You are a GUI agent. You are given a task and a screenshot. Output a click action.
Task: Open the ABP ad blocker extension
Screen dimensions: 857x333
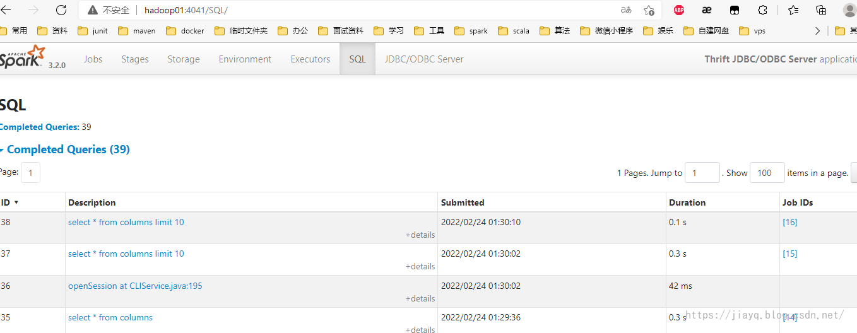pyautogui.click(x=679, y=10)
